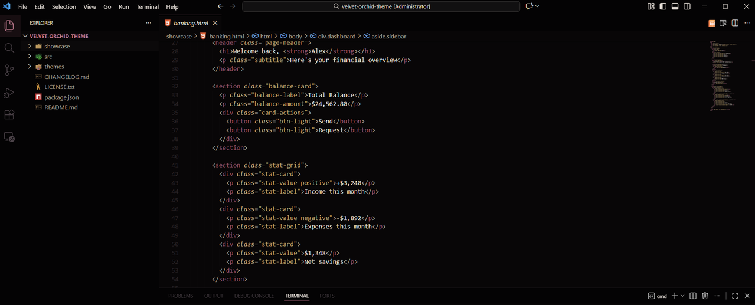Image resolution: width=755 pixels, height=305 pixels.
Task: Open preview to the side icon
Action: pyautogui.click(x=723, y=23)
